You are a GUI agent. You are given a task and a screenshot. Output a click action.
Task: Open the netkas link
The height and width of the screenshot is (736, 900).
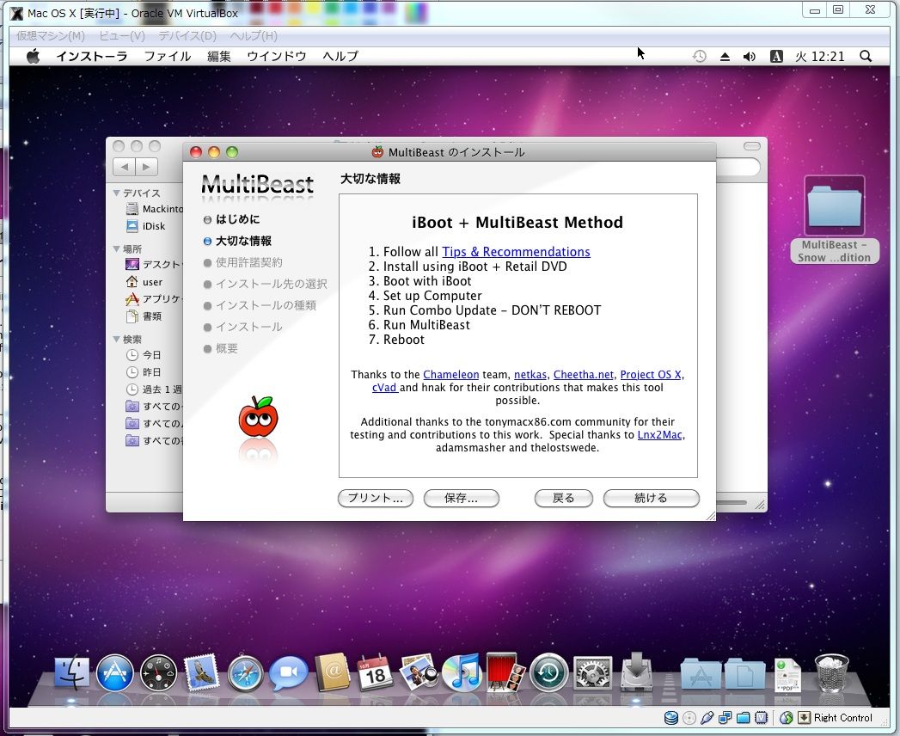click(x=530, y=374)
